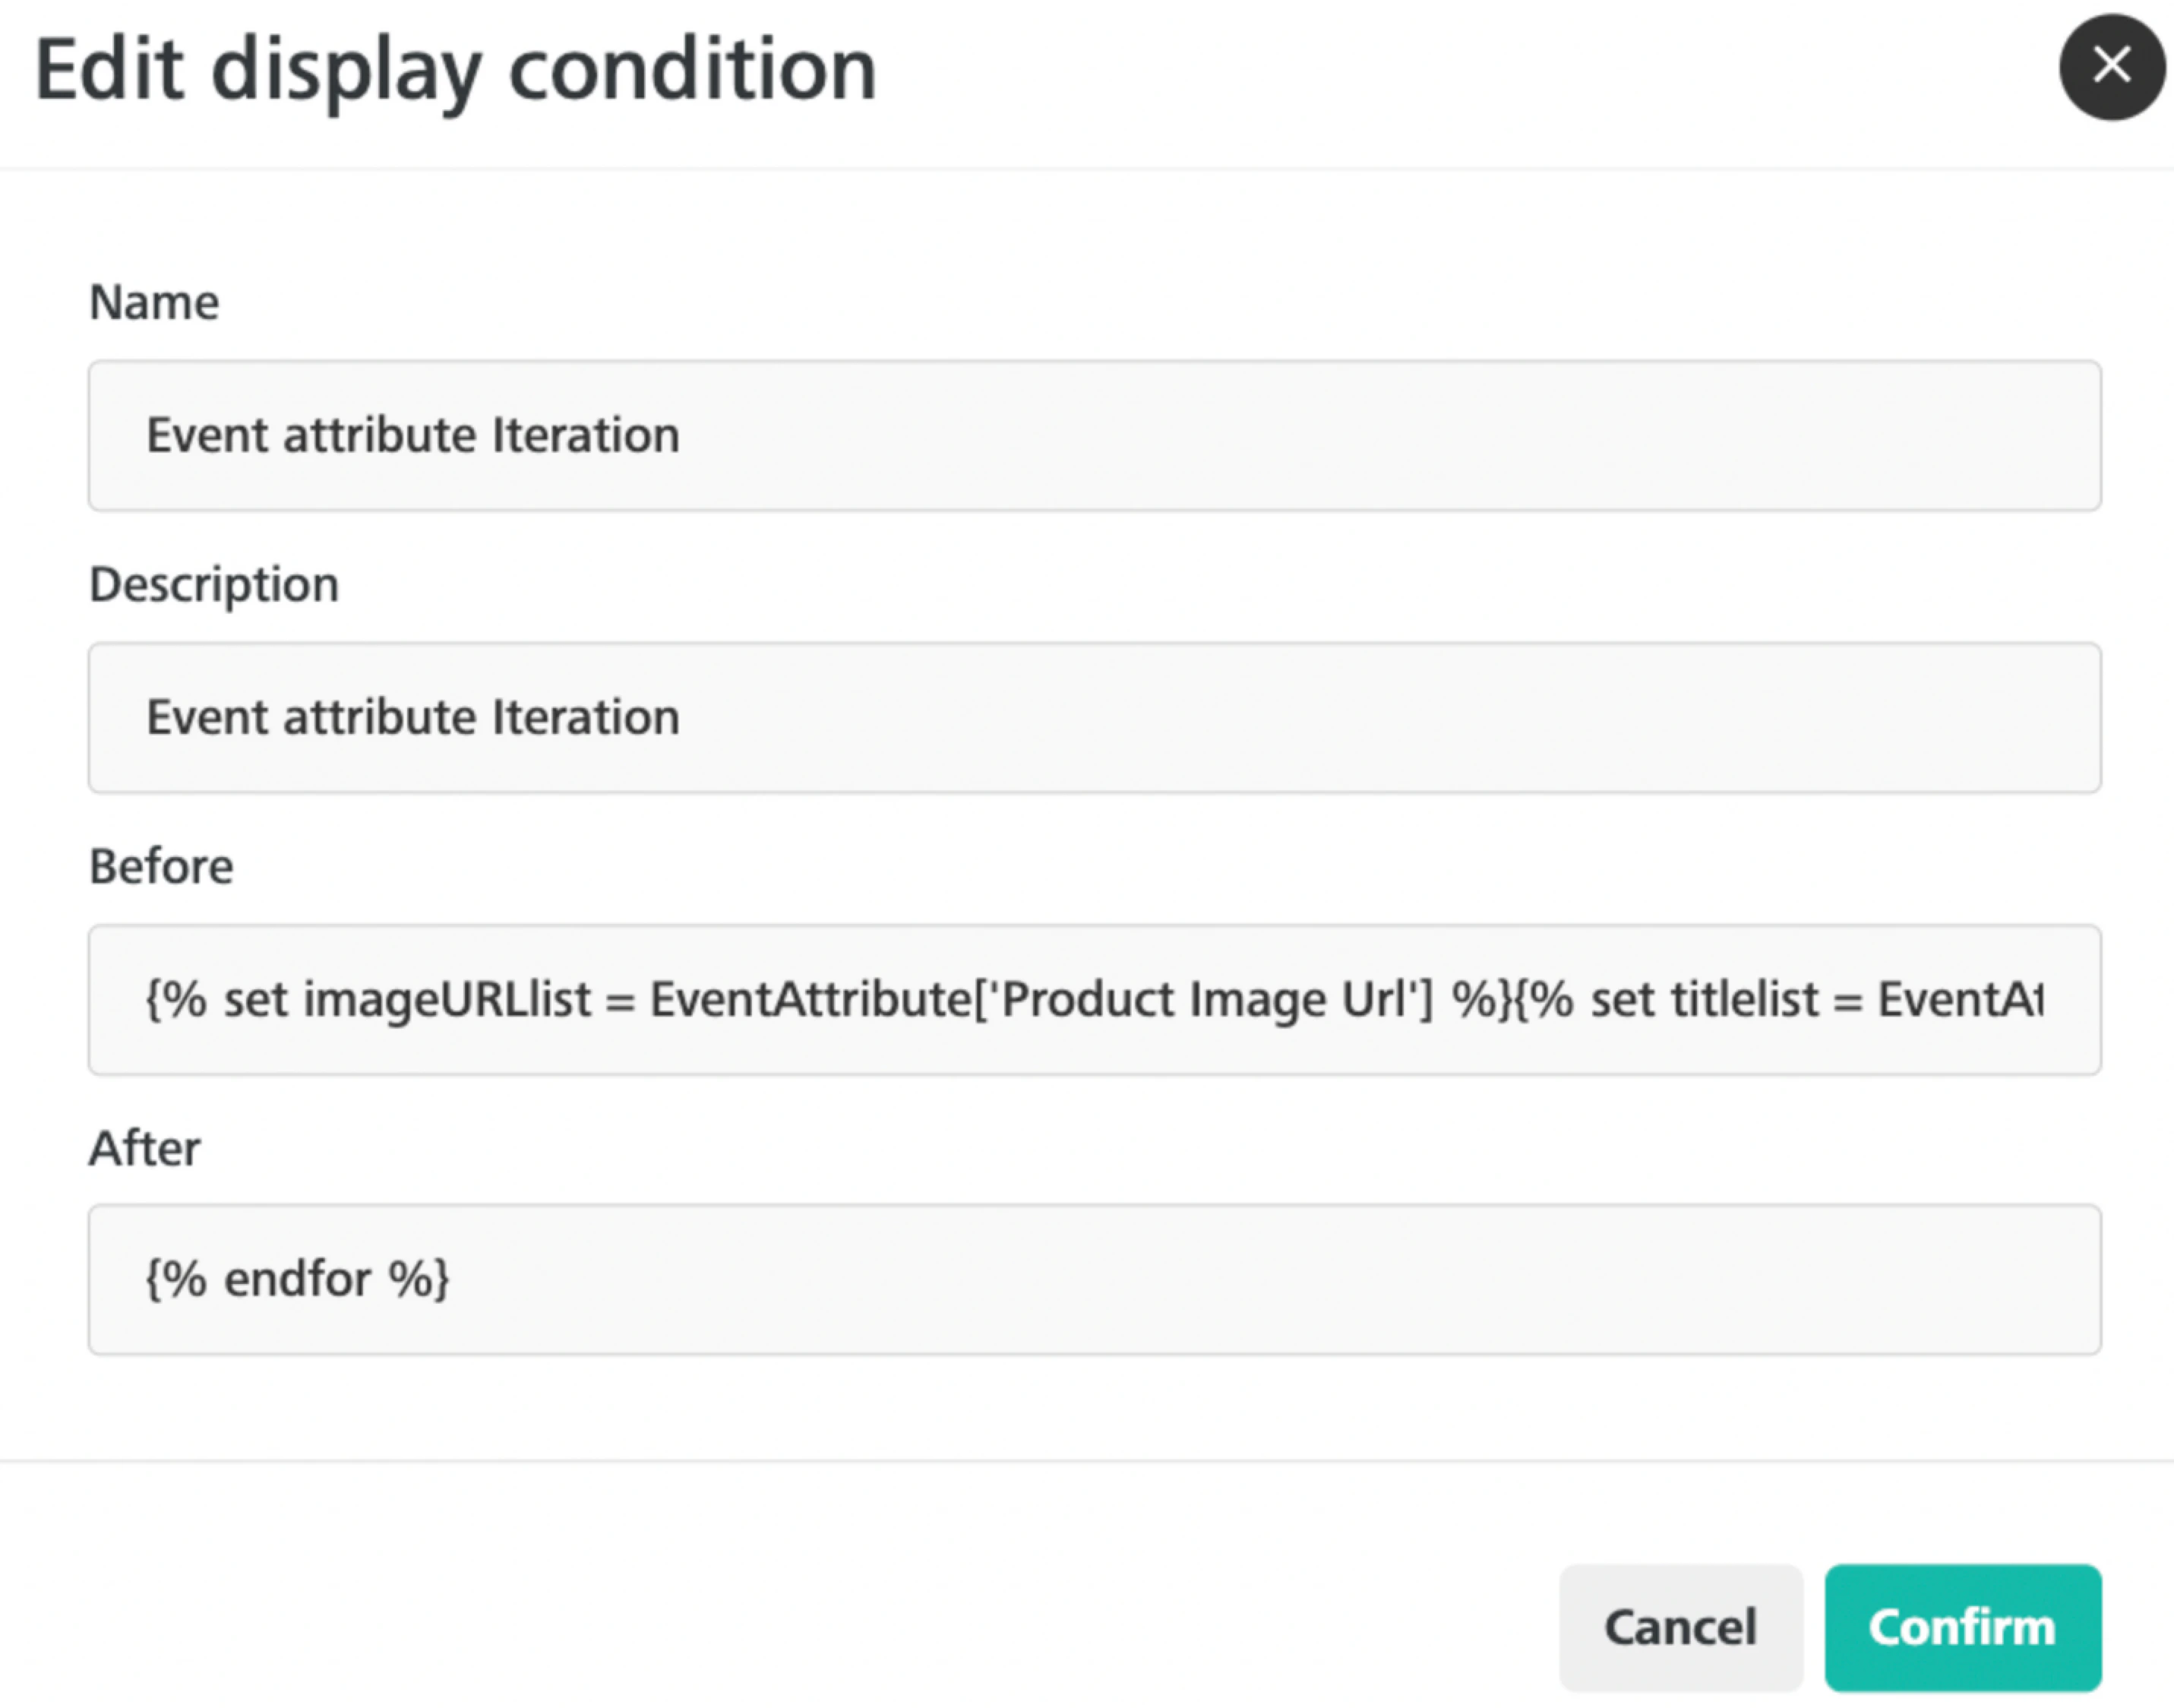
Task: Click the 'endfor' text in After field
Action: click(x=297, y=1280)
